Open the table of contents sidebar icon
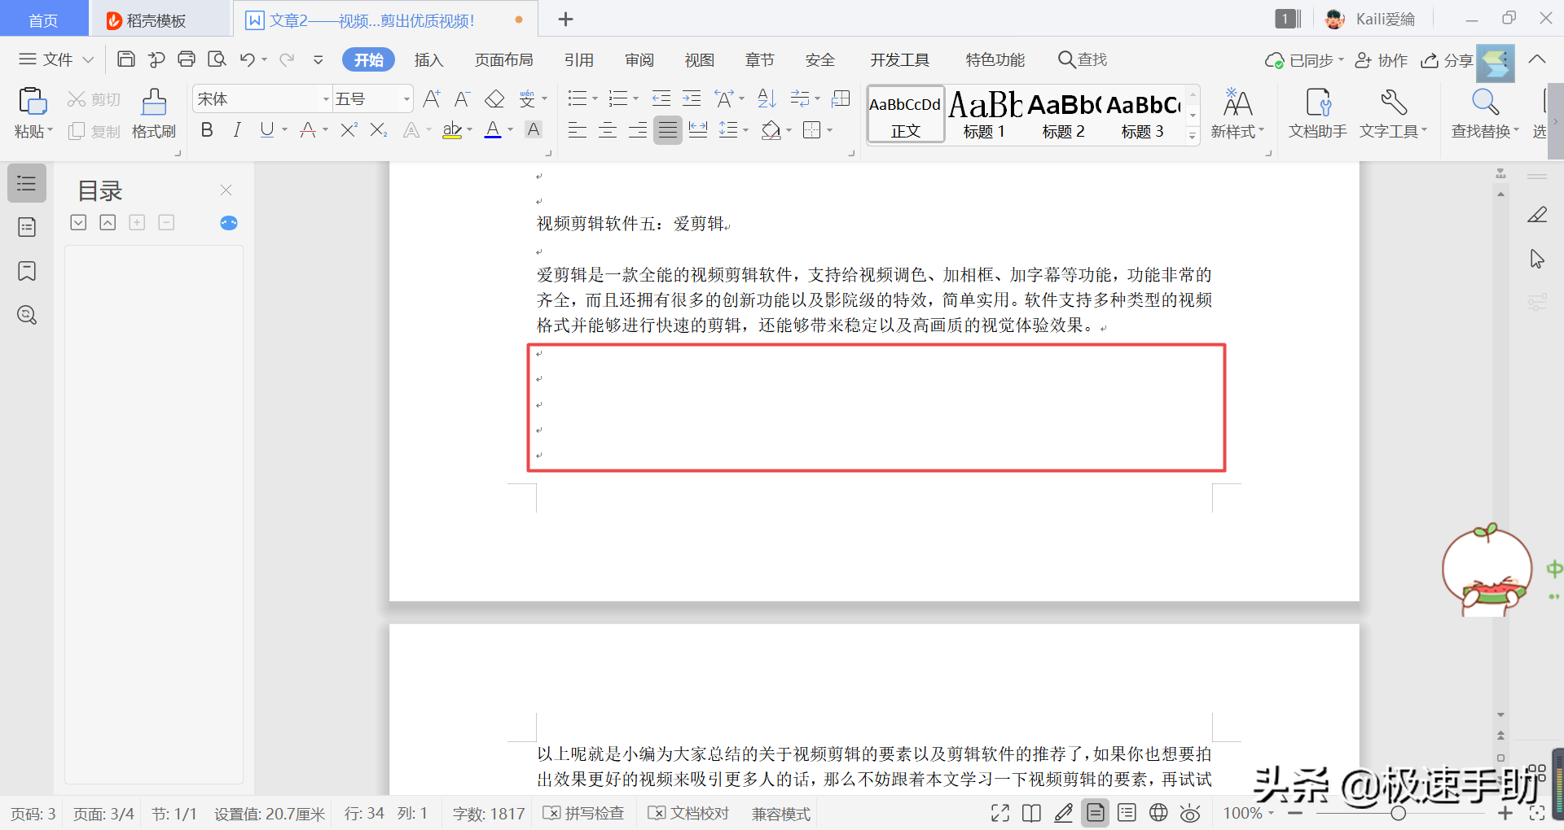The height and width of the screenshot is (830, 1564). click(x=27, y=183)
